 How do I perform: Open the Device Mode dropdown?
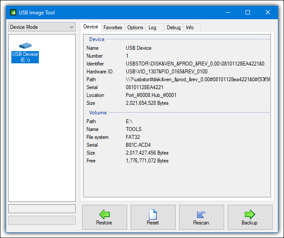[x=42, y=27]
